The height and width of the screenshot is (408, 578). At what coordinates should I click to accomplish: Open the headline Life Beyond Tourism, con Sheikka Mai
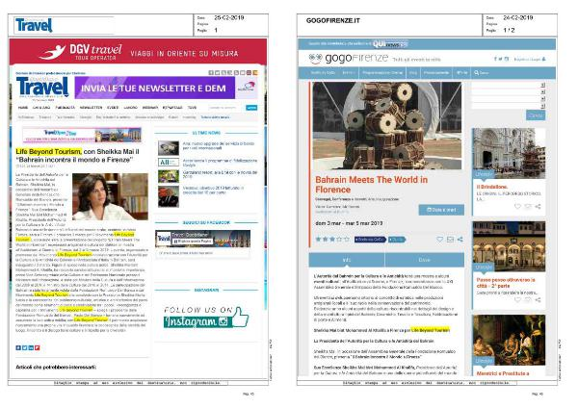pyautogui.click(x=77, y=155)
